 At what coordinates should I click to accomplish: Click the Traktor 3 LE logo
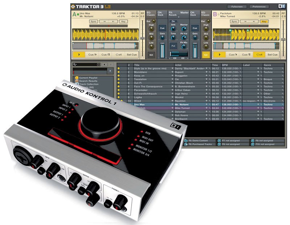click(91, 7)
